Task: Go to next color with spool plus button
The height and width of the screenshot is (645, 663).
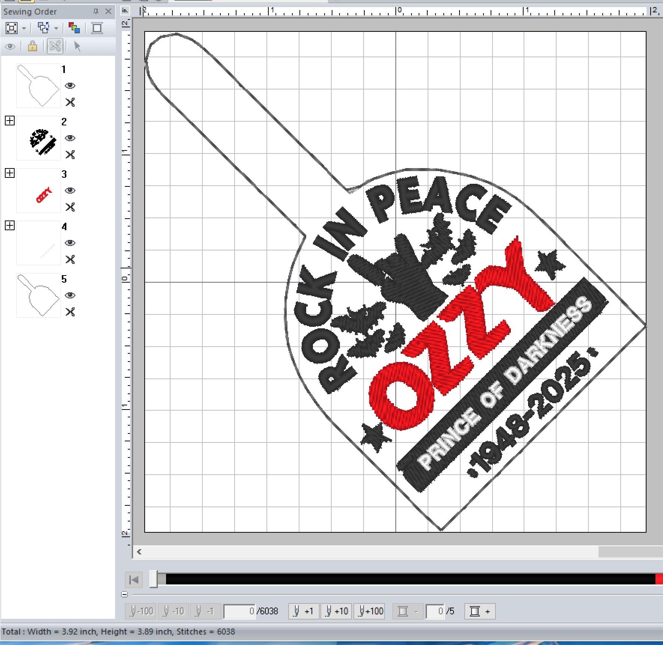Action: click(x=480, y=611)
